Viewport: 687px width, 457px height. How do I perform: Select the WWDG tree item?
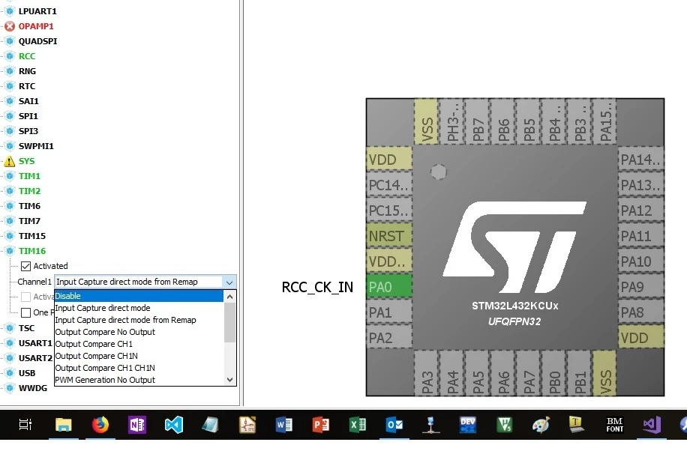pos(33,388)
